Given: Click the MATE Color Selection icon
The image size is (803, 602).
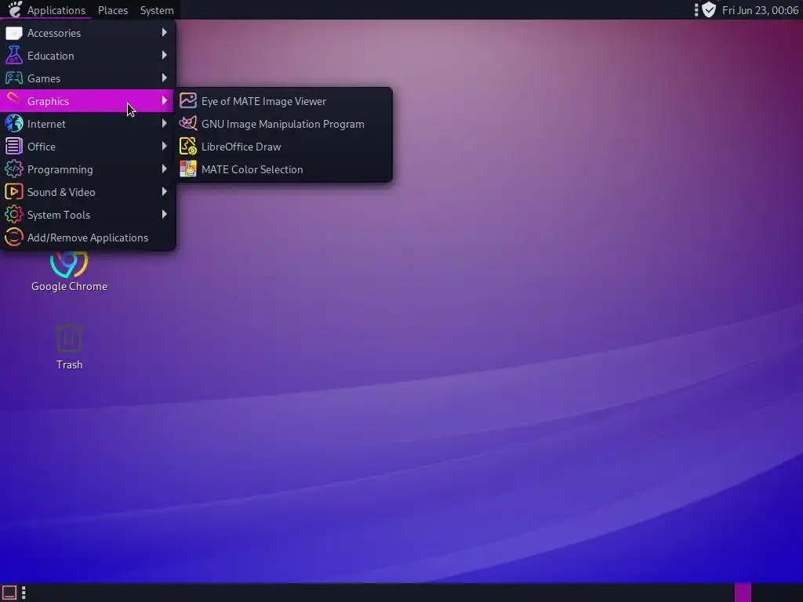Looking at the screenshot, I should pyautogui.click(x=188, y=169).
